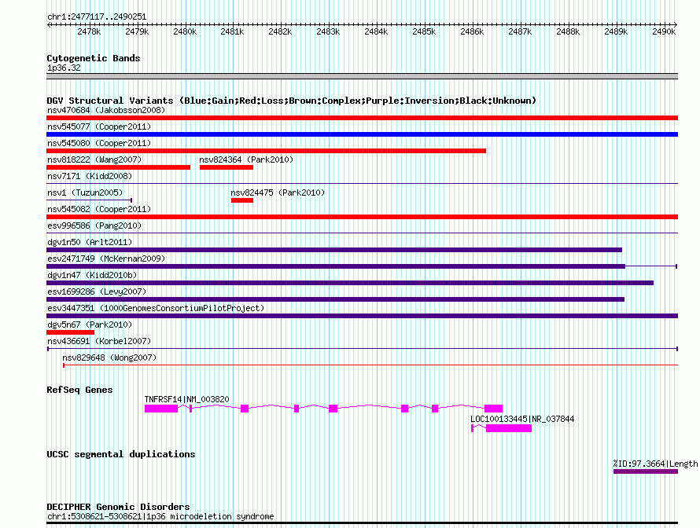The image size is (700, 528).
Task: Select the final rightmost exon of TNFRSF14
Action: pos(493,409)
